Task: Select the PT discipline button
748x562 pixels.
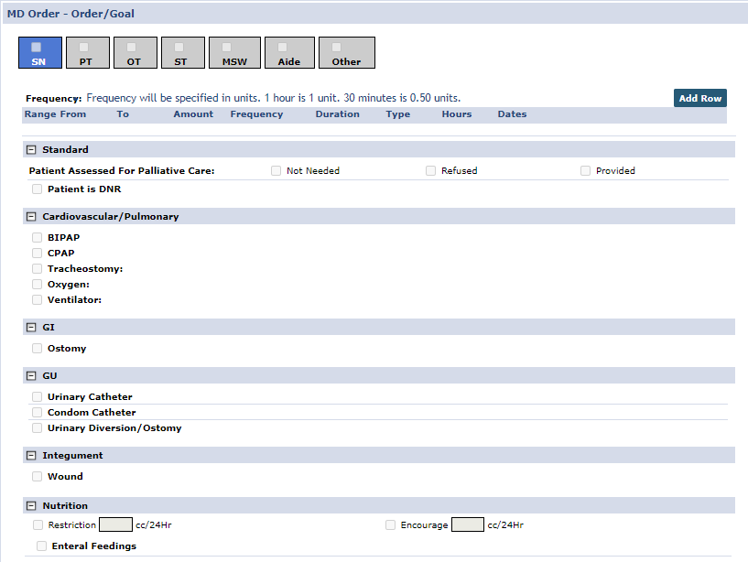Action: coord(87,52)
